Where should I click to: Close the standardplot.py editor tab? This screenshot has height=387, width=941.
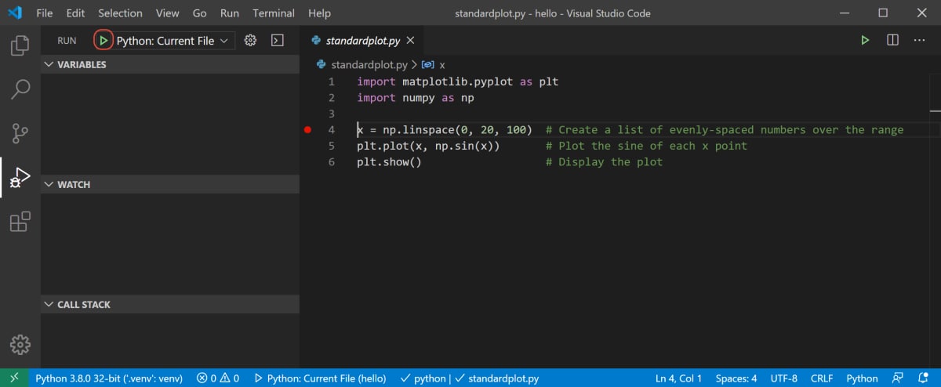(x=411, y=41)
